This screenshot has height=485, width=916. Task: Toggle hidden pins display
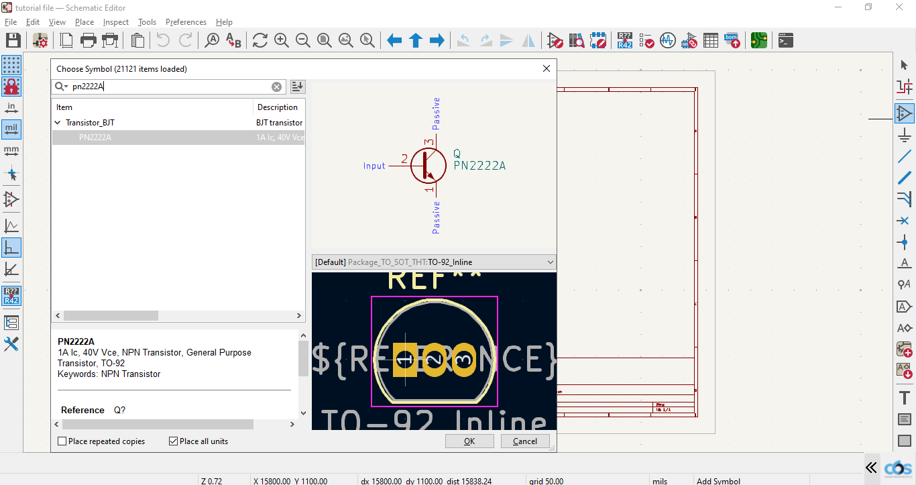[x=11, y=199]
